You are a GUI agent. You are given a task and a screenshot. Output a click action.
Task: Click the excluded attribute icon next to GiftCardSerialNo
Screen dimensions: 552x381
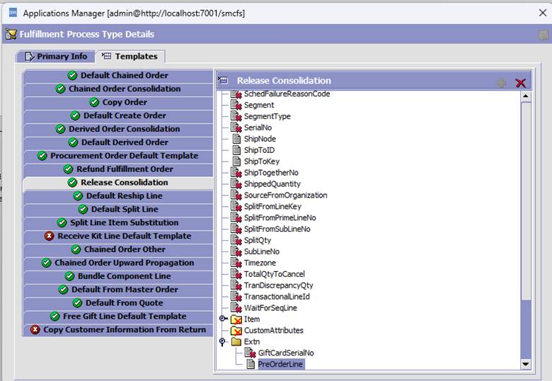coord(250,353)
